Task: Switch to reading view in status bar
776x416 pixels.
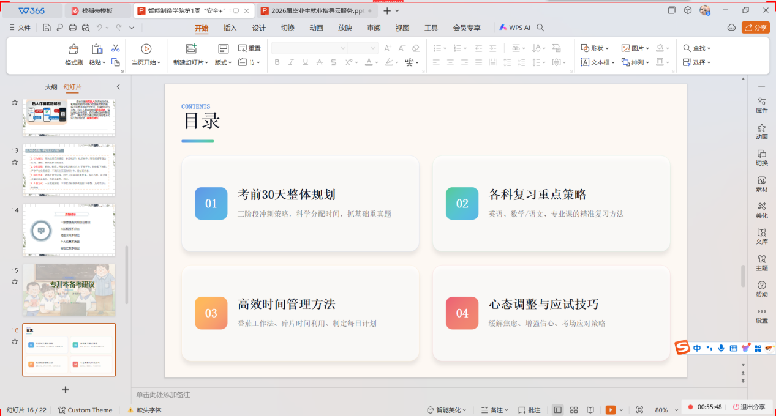Action: click(x=590, y=410)
